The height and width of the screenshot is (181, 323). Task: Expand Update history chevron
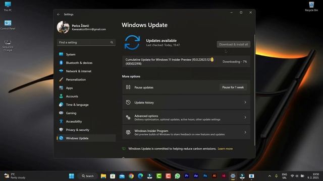click(x=245, y=102)
